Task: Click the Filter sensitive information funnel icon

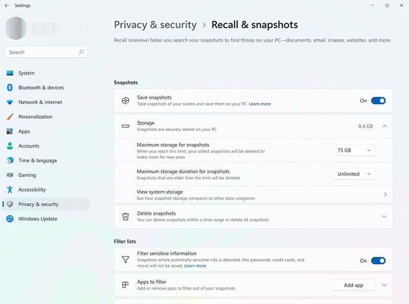Action: (x=125, y=259)
